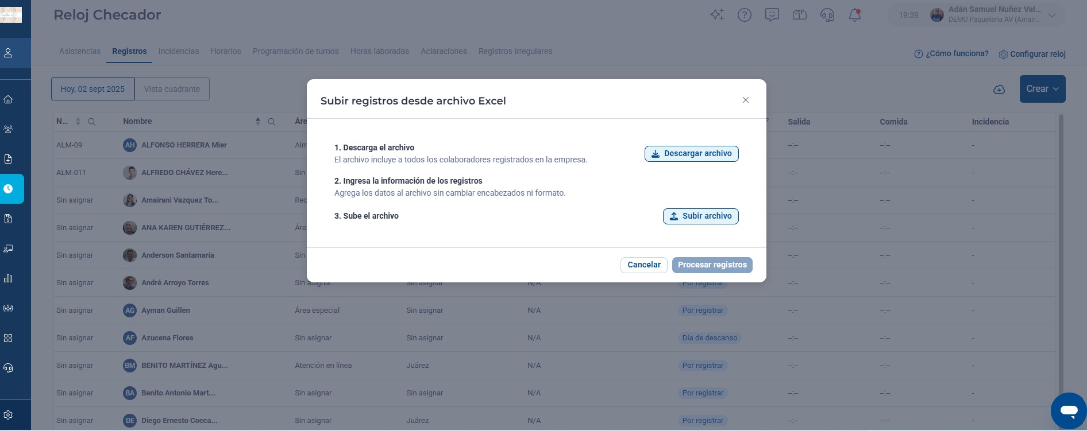Search in the N... column
The width and height of the screenshot is (1087, 431).
click(91, 122)
